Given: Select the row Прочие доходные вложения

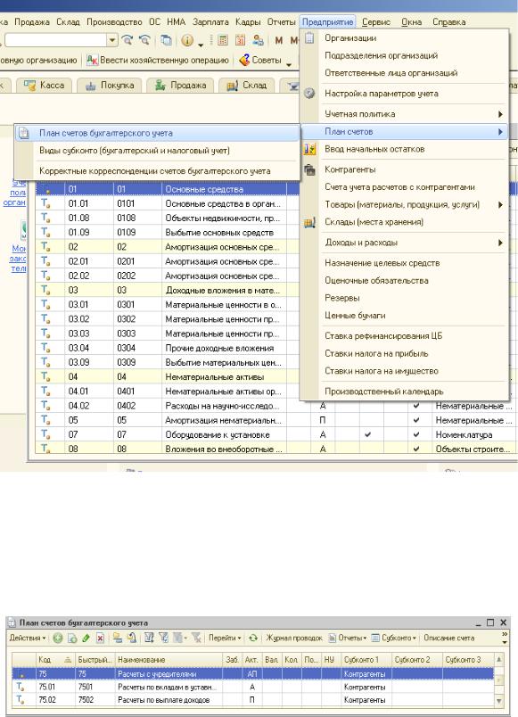Looking at the screenshot, I should pyautogui.click(x=168, y=348).
